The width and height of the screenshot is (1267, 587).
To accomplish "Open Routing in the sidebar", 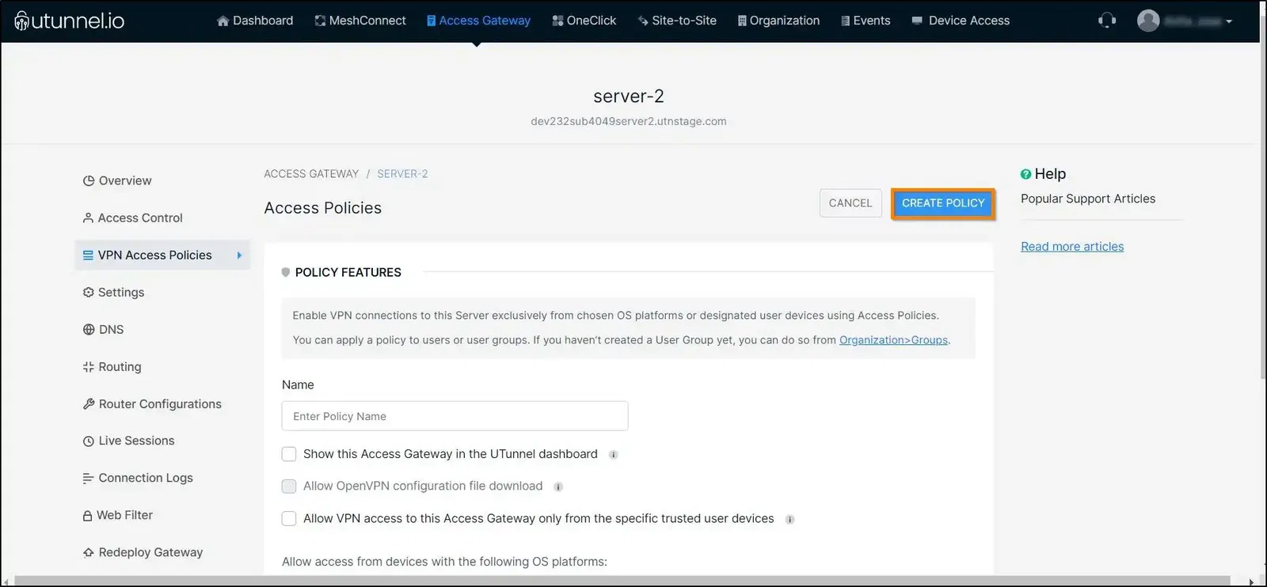I will point(112,366).
